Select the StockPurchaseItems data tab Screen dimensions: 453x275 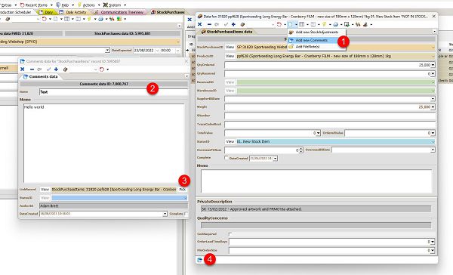pos(226,32)
